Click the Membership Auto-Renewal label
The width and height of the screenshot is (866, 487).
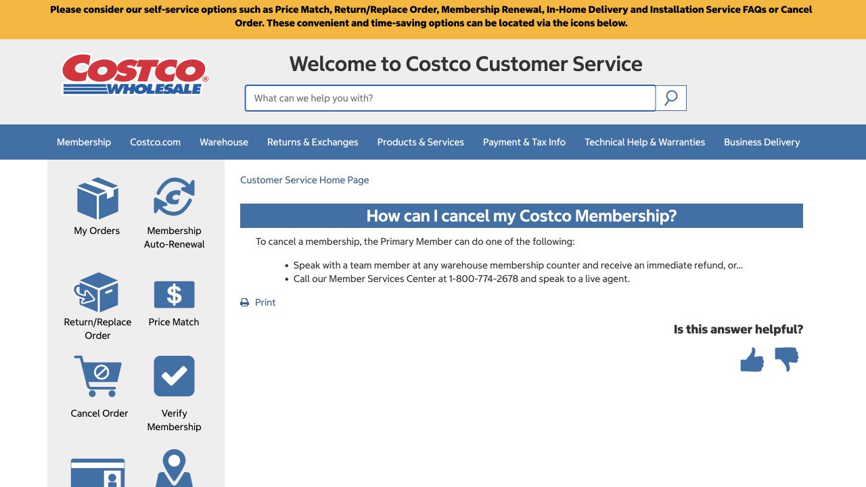[x=174, y=237]
